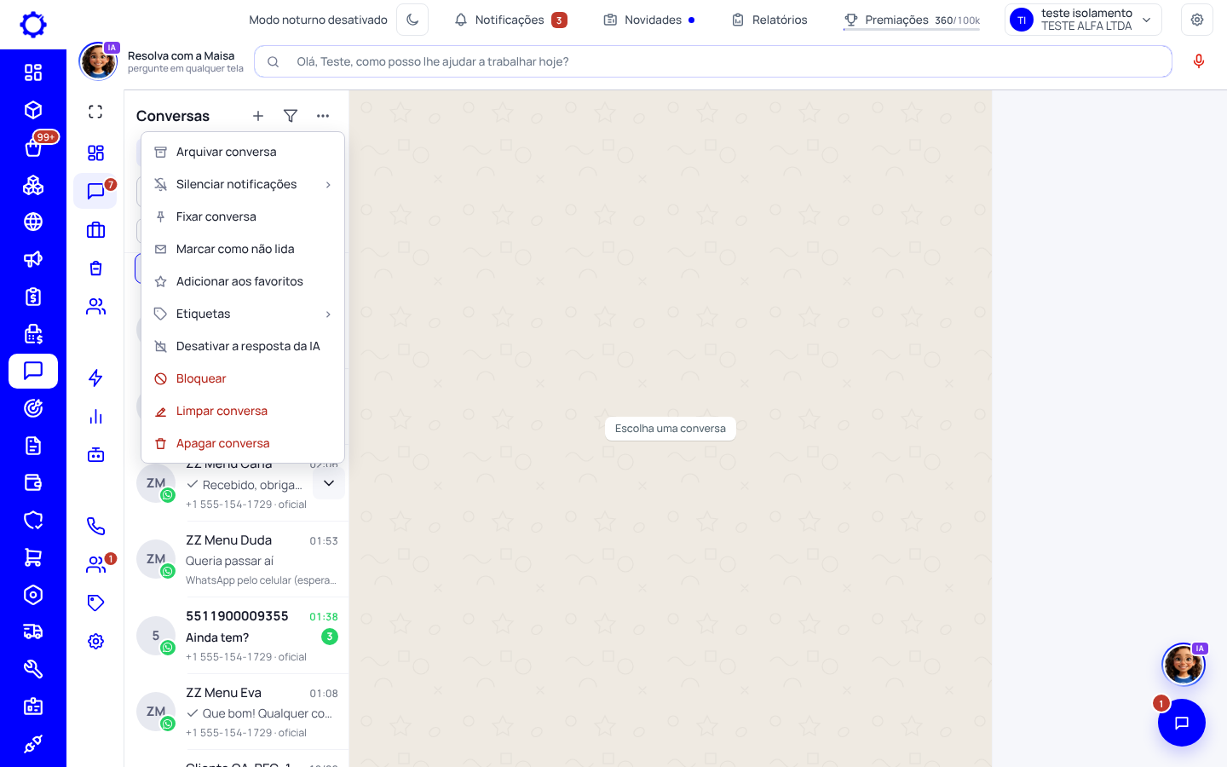The width and height of the screenshot is (1227, 767).
Task: Click the Premiações progress bar
Action: point(912,30)
